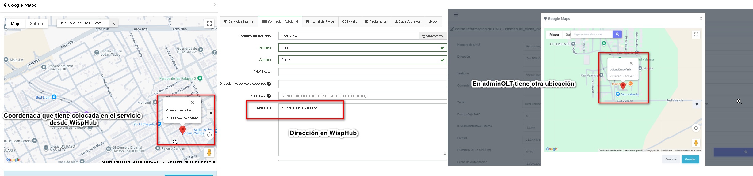Open the Tickets tab
This screenshot has width=753, height=176.
click(x=350, y=21)
